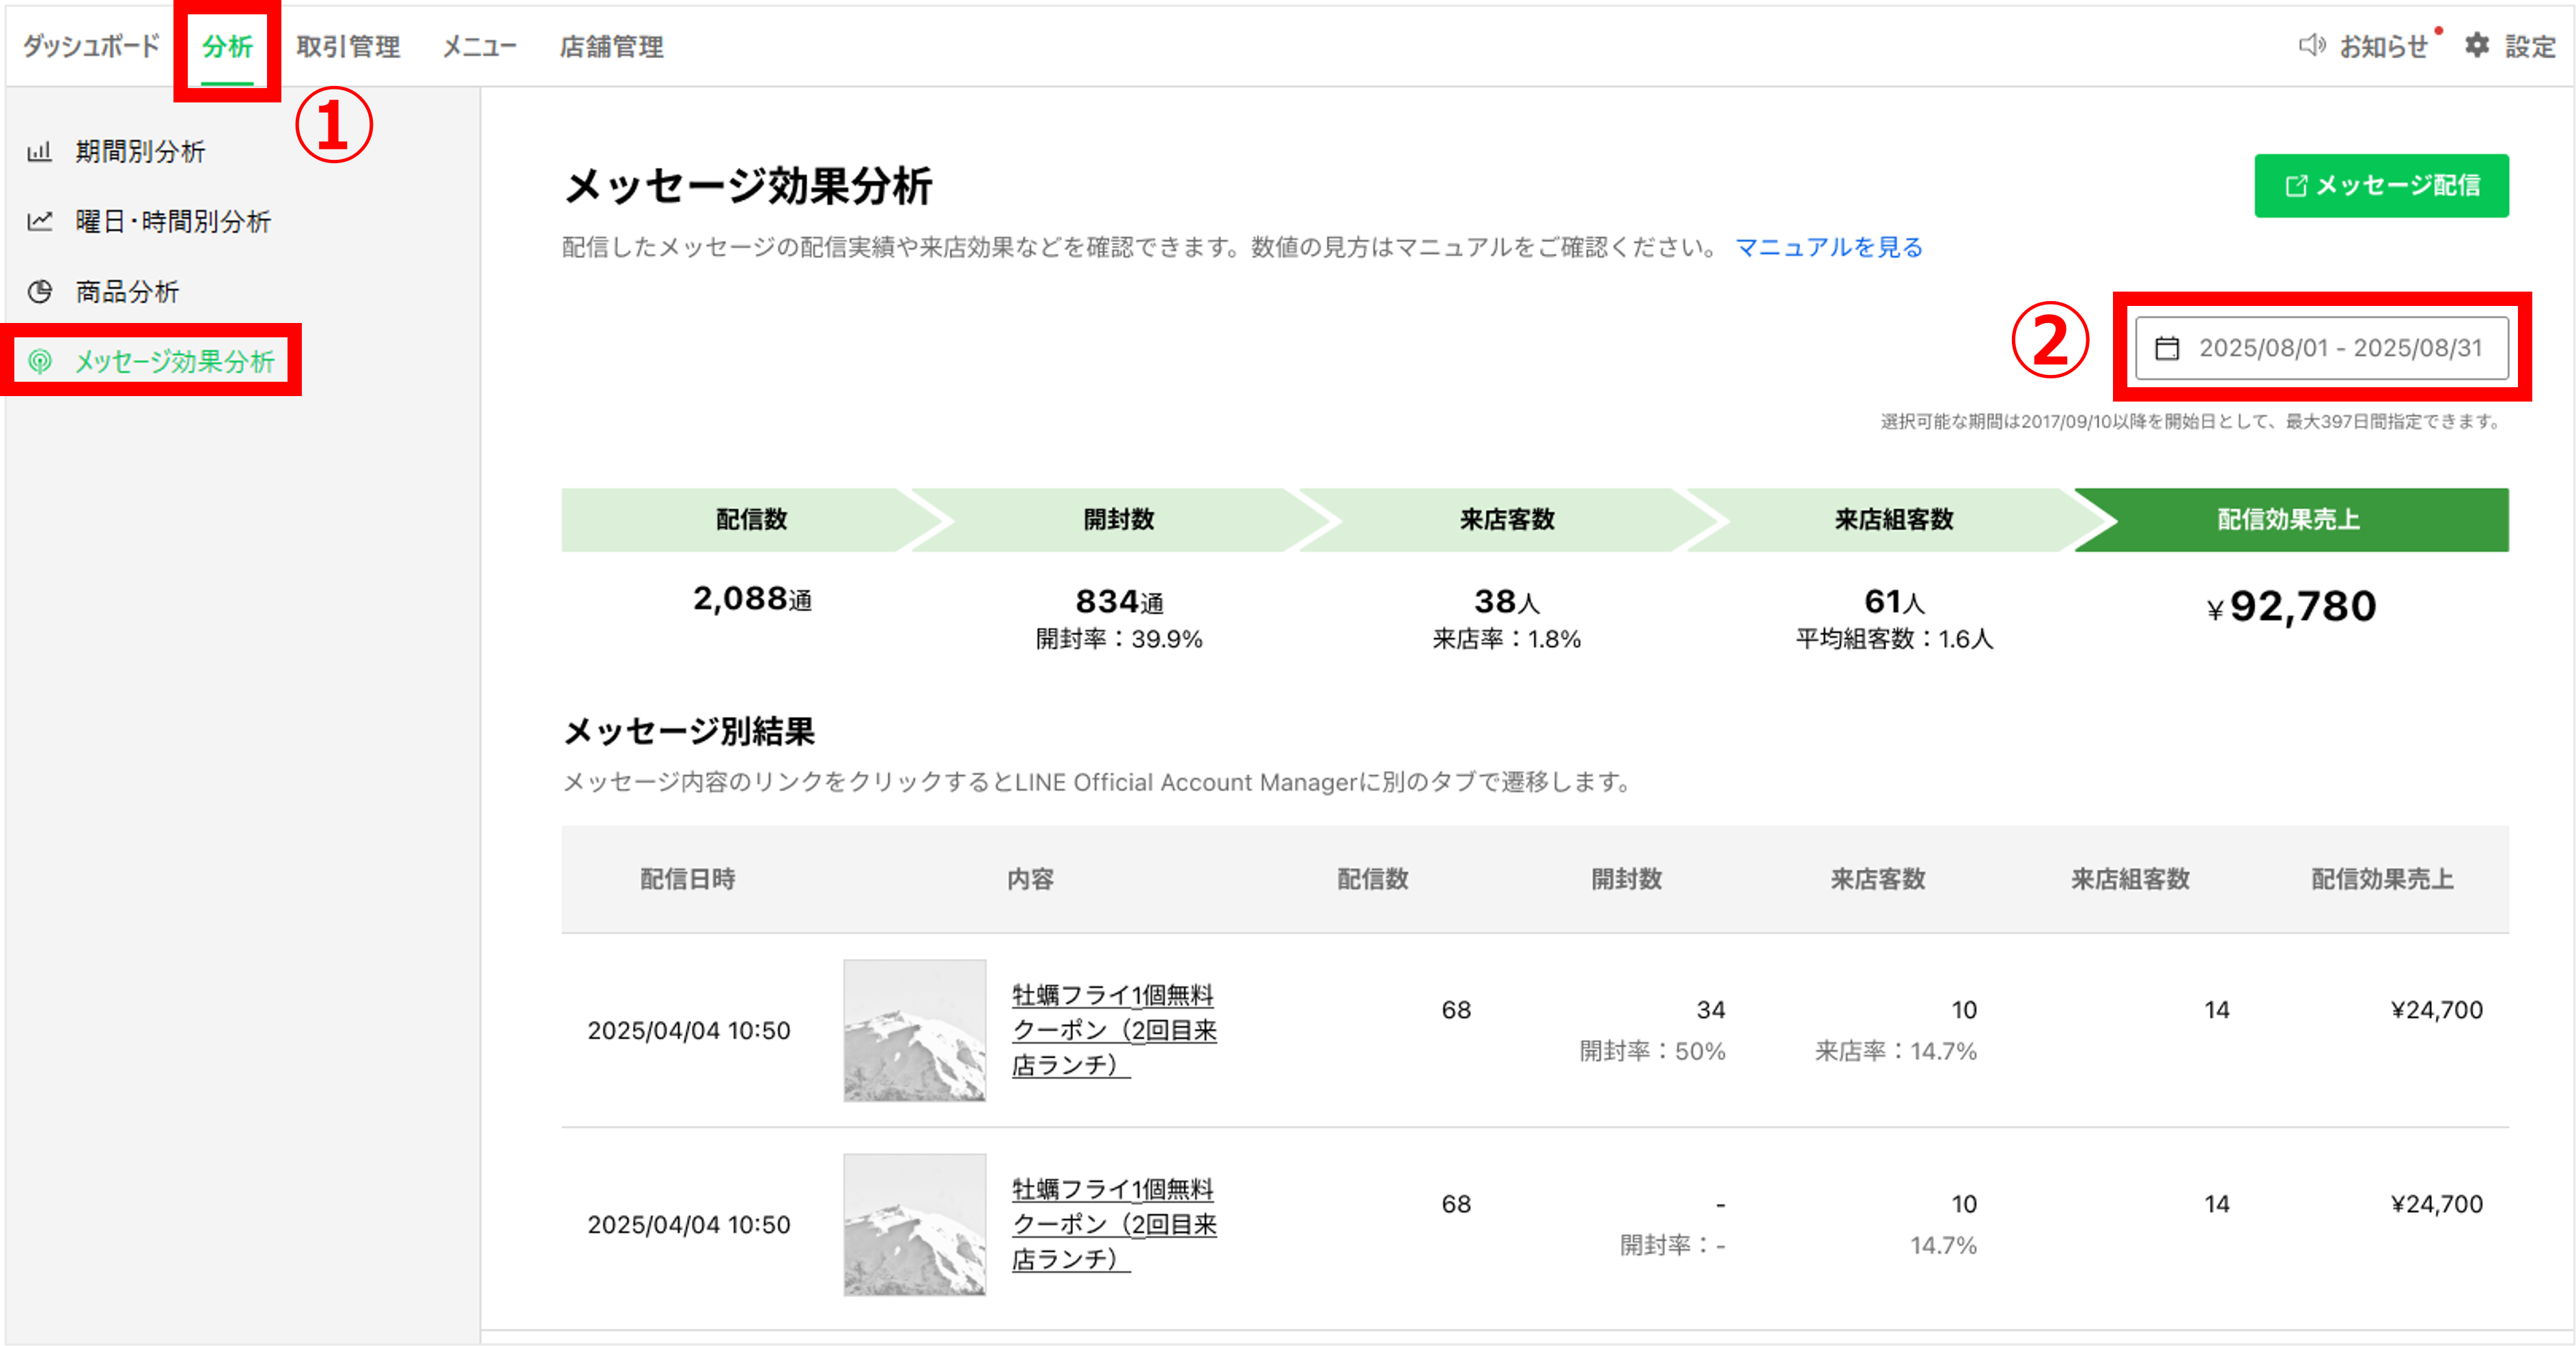The width and height of the screenshot is (2576, 1346).
Task: Click the 来店客数 table column header
Action: [x=1877, y=879]
